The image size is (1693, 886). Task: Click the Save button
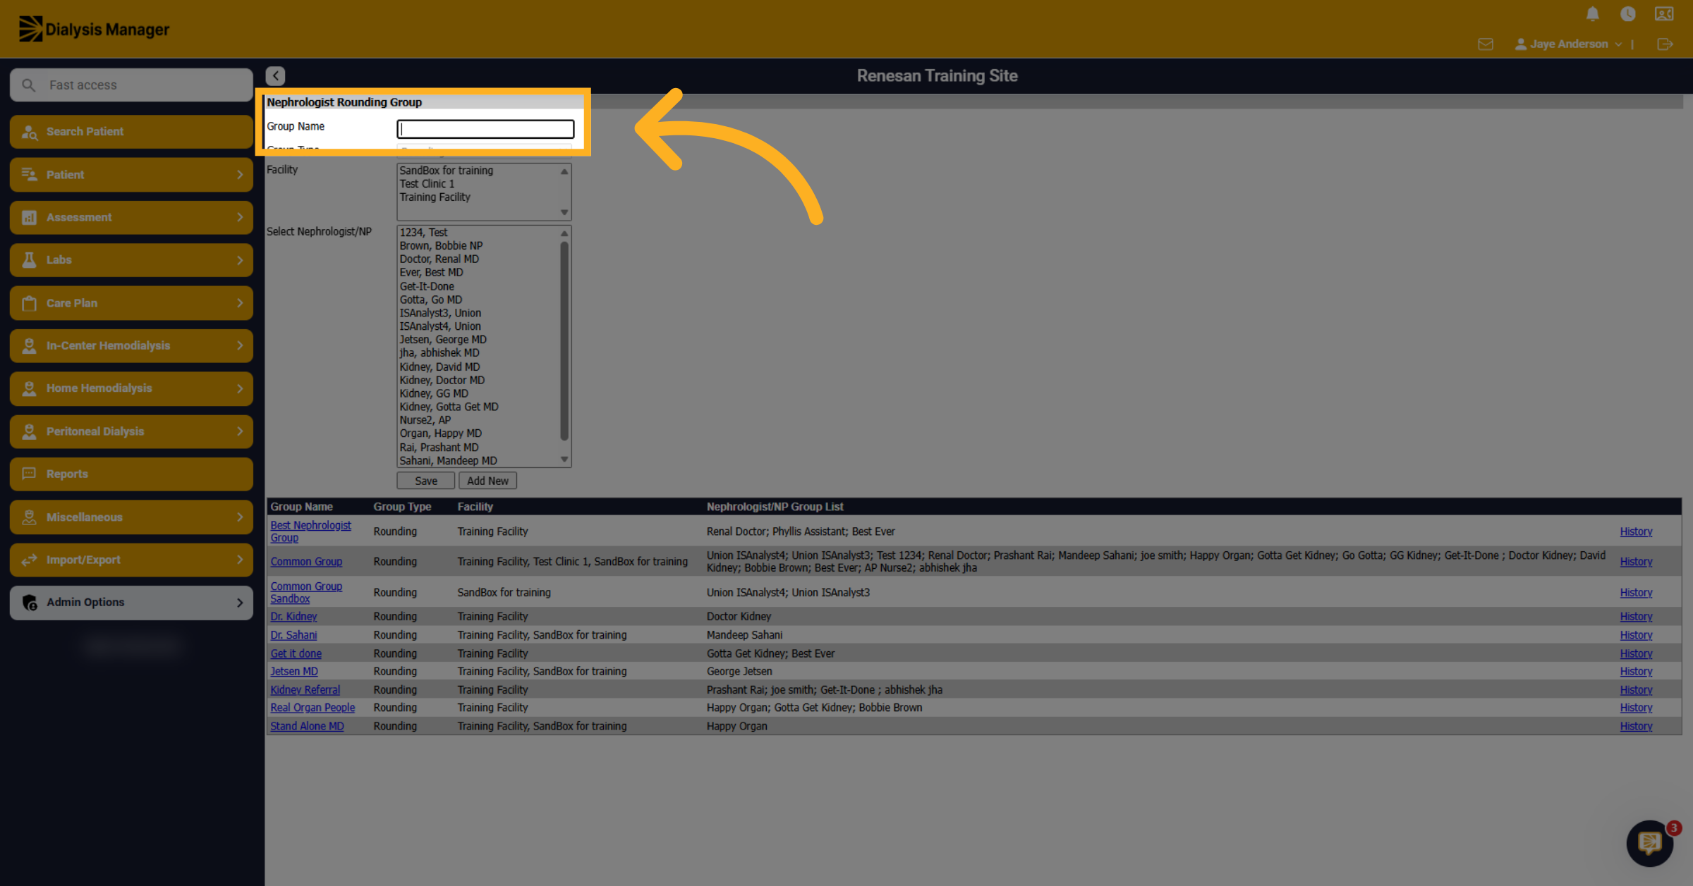[425, 481]
